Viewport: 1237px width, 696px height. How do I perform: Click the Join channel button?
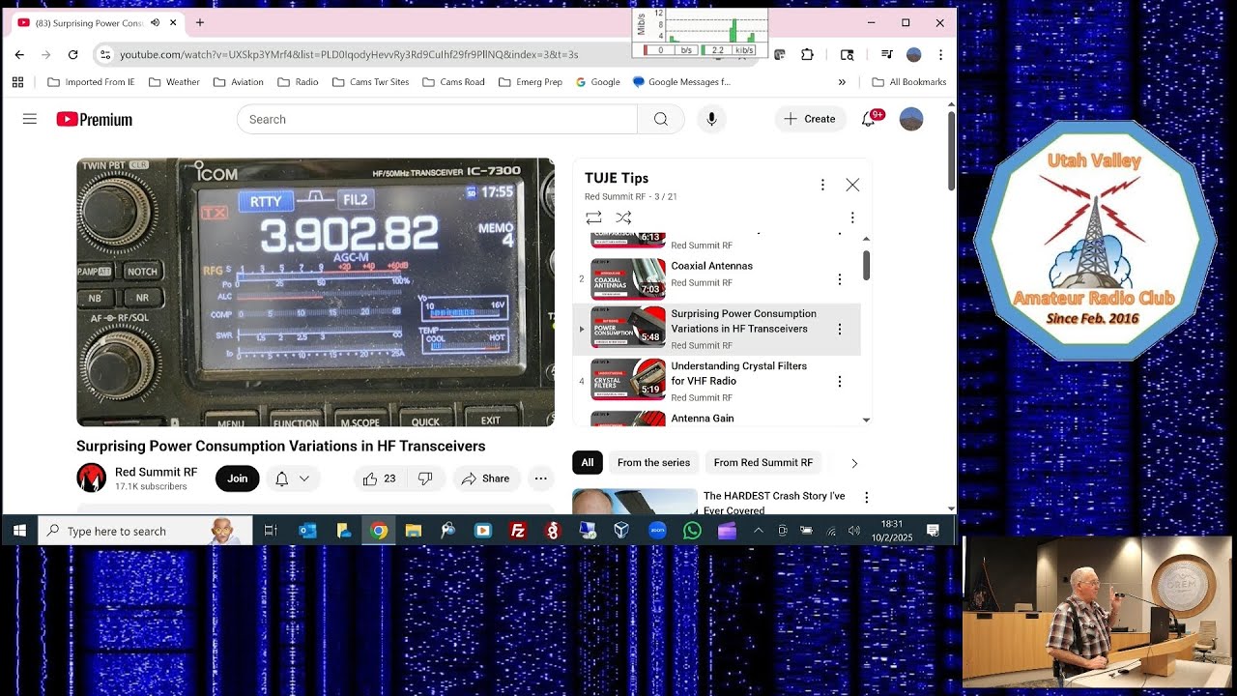click(238, 478)
